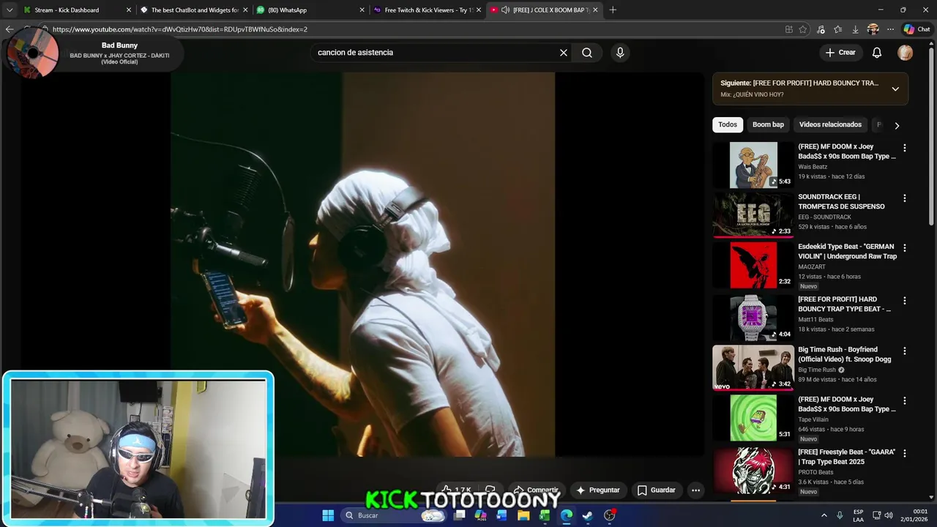Image resolution: width=937 pixels, height=527 pixels.
Task: Open options for the GERMAN VIOLIN video
Action: coord(905,247)
